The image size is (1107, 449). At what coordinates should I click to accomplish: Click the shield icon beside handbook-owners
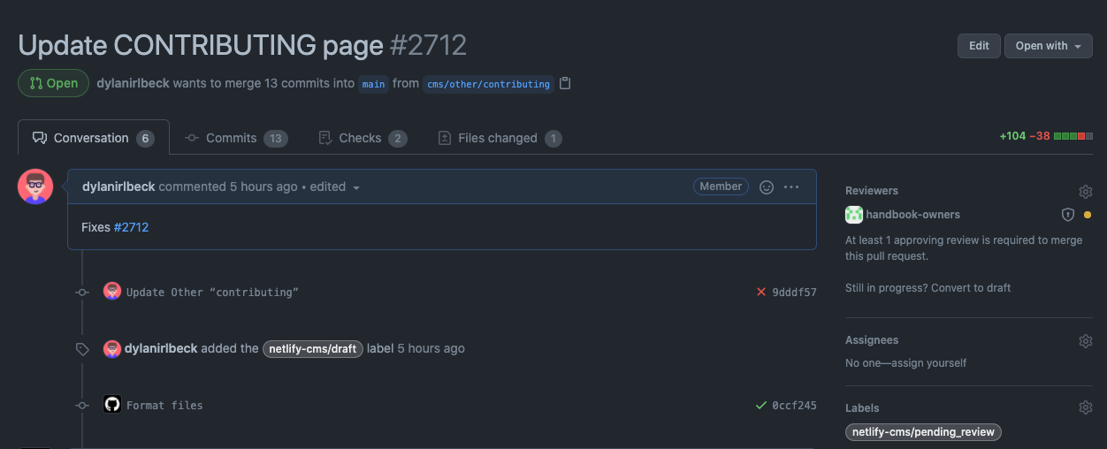tap(1067, 215)
